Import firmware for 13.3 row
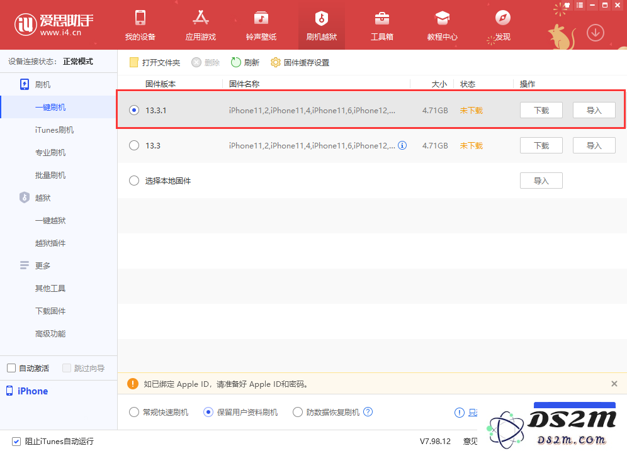 pos(594,145)
